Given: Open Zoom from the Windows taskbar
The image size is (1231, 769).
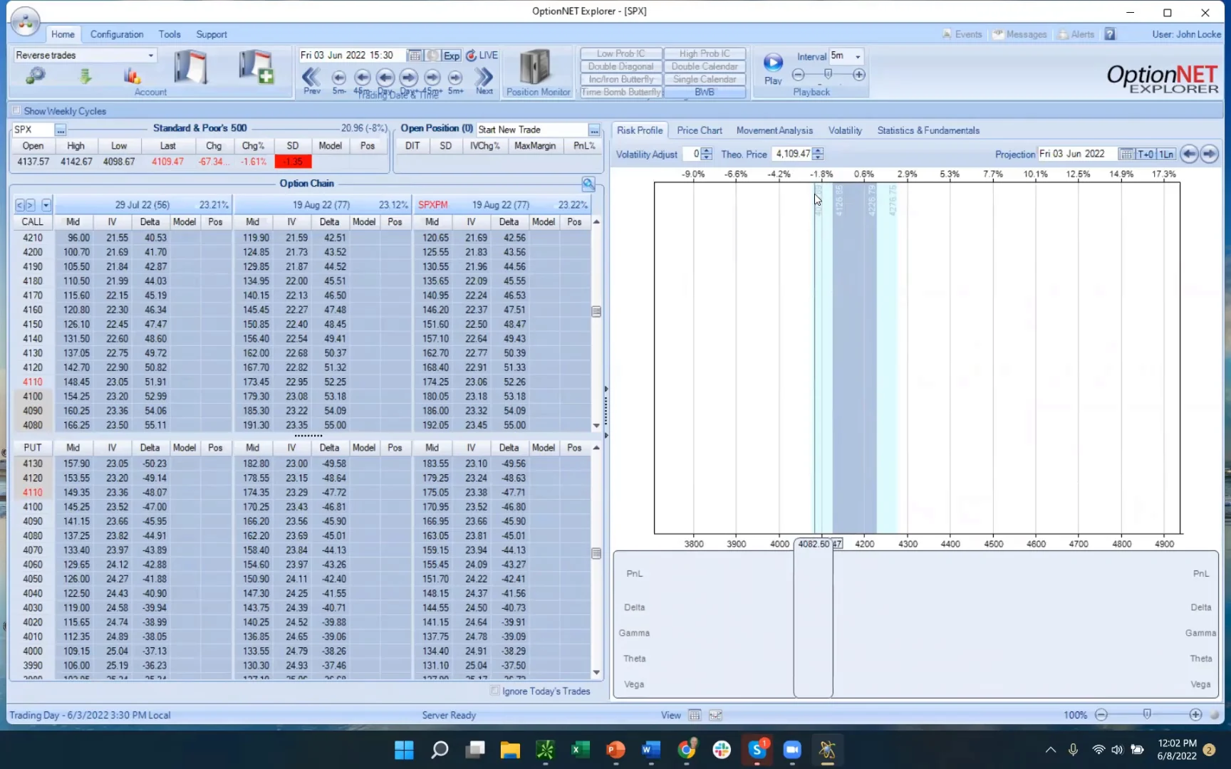Looking at the screenshot, I should (792, 749).
